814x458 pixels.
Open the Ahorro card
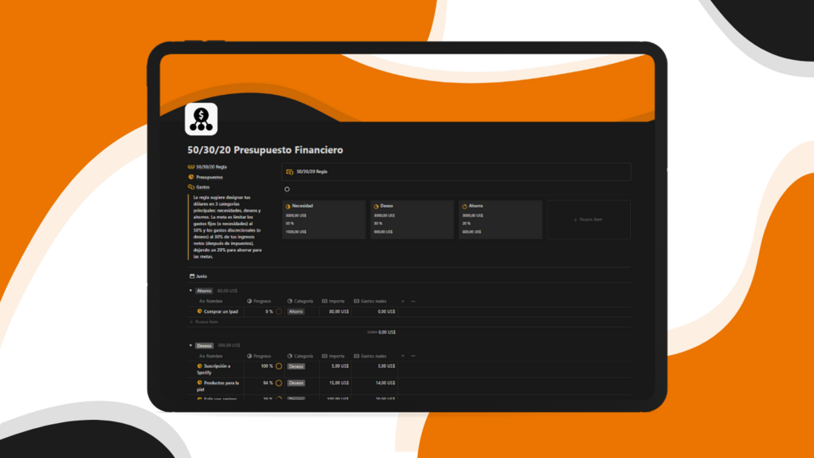click(500, 220)
